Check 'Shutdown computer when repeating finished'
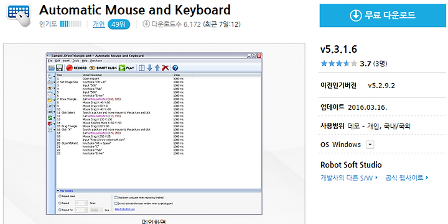448x224 pixels. pos(116,197)
